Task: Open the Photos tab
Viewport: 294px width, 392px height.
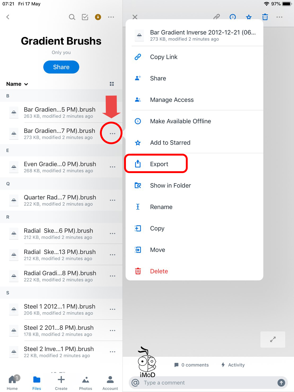Action: click(85, 383)
